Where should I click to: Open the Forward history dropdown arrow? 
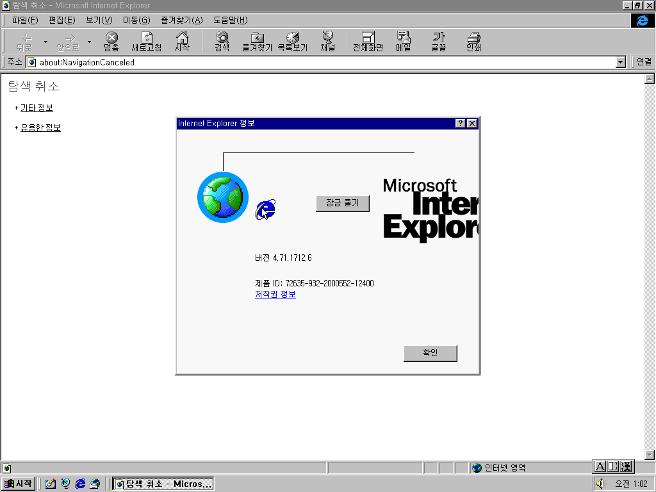pyautogui.click(x=89, y=42)
